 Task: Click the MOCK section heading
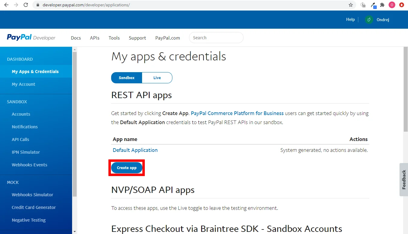[13, 182]
